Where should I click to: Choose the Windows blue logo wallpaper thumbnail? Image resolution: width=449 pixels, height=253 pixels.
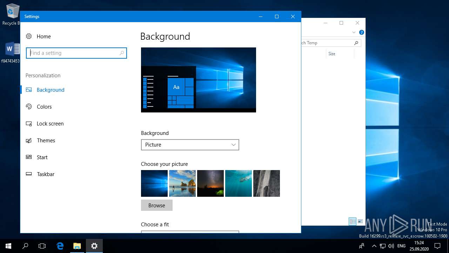coord(154,183)
